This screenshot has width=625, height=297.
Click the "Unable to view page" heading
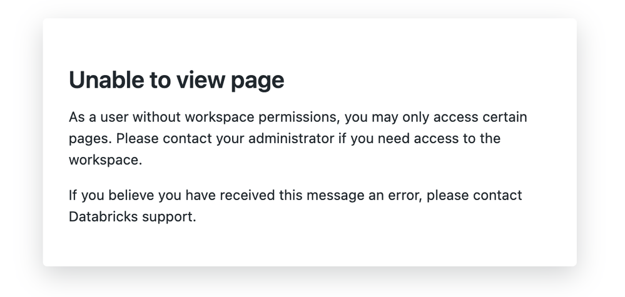[x=176, y=80]
